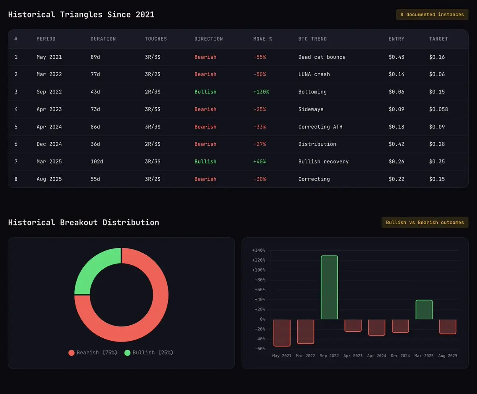Click the 8 documented instances badge
The width and height of the screenshot is (477, 394).
[432, 15]
